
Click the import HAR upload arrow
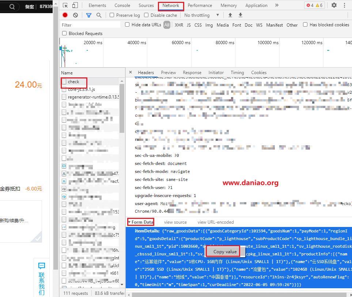tap(230, 15)
